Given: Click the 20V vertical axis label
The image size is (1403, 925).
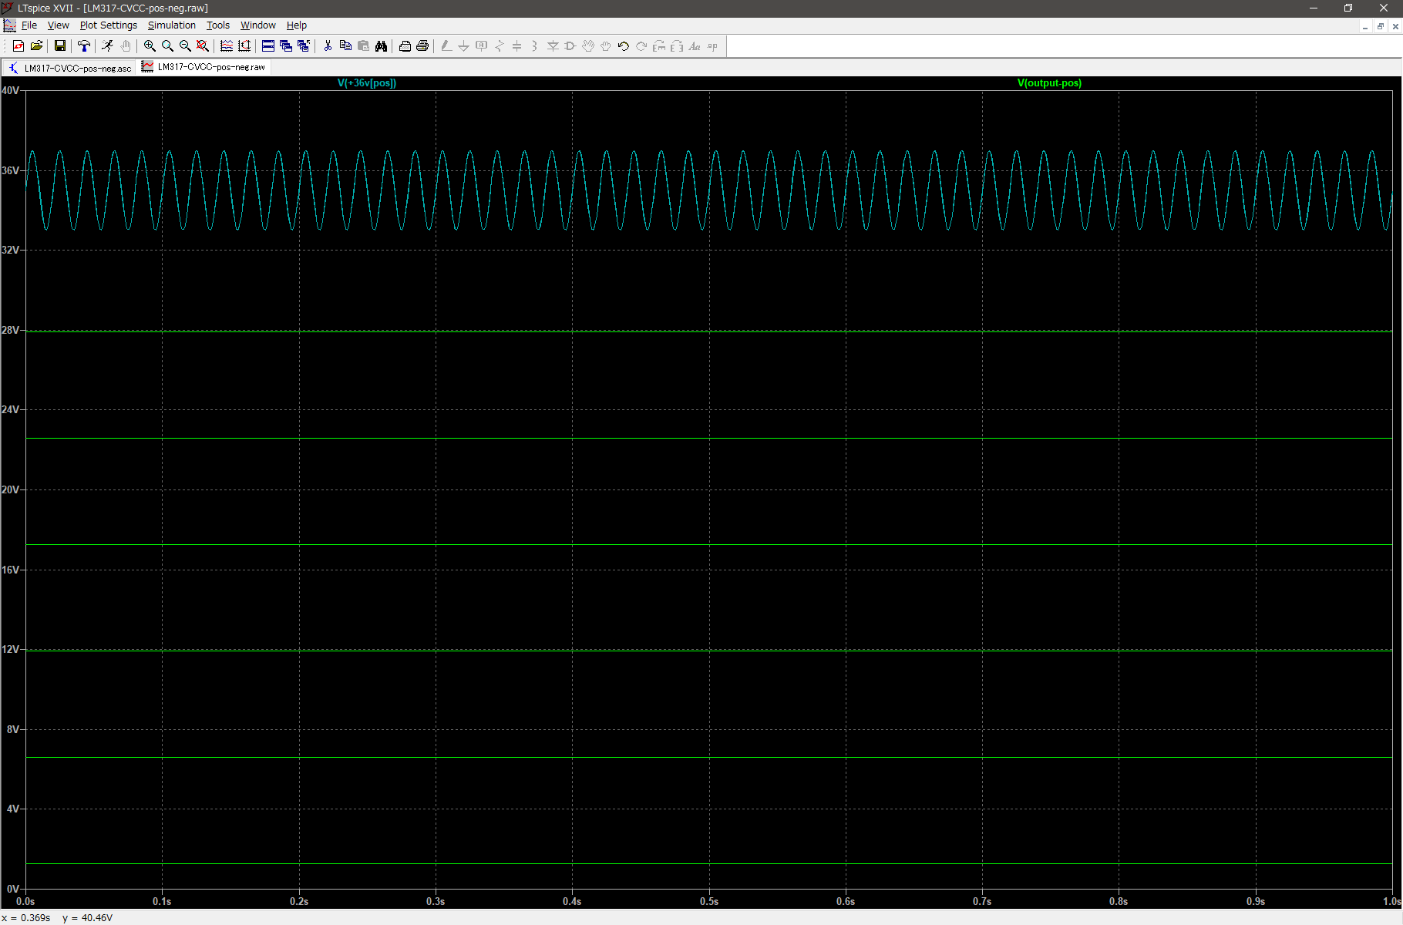Looking at the screenshot, I should coord(11,489).
